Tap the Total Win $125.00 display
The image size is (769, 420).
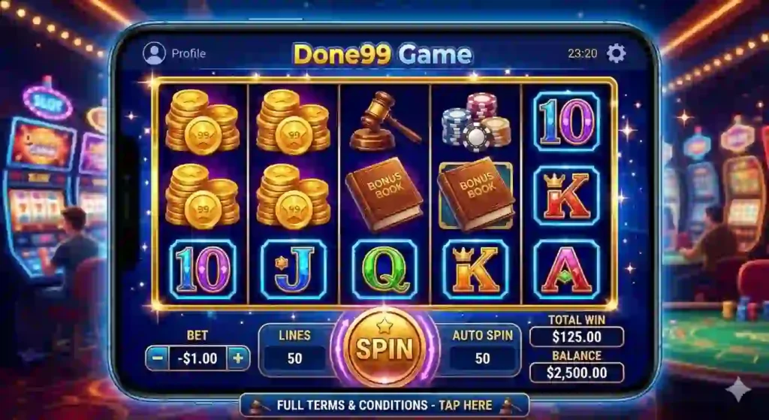point(577,337)
